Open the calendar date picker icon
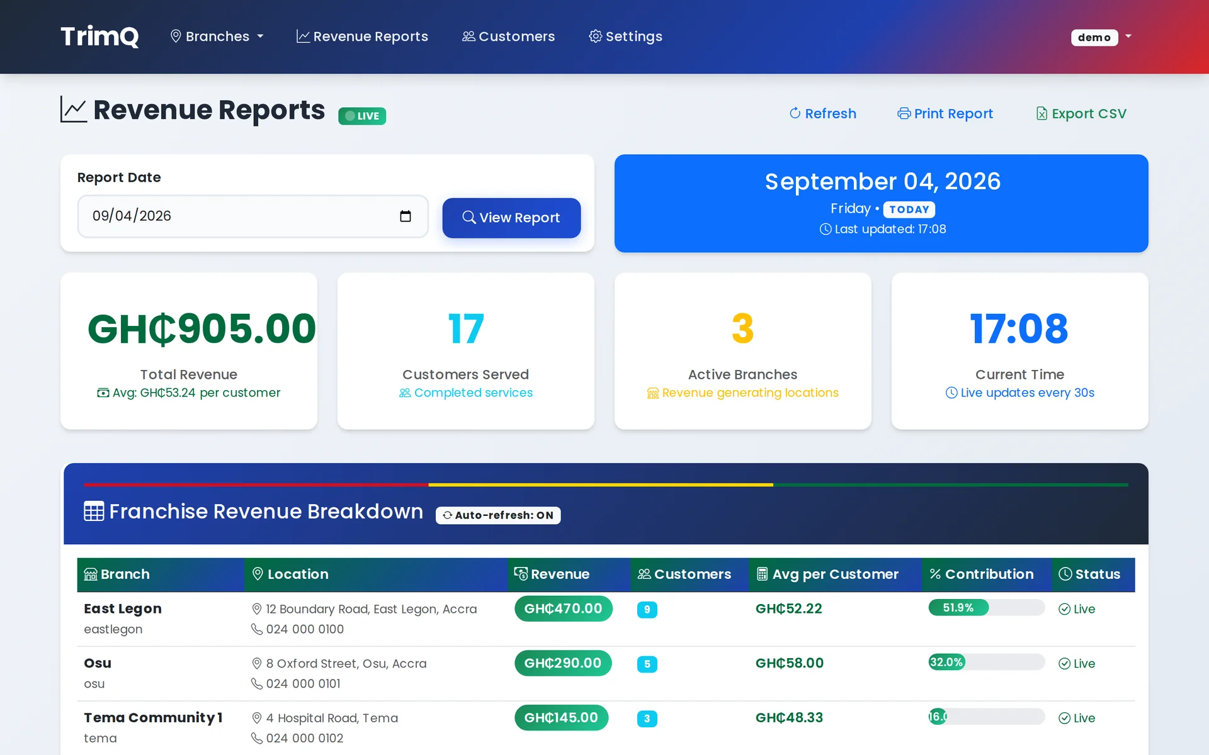Image resolution: width=1209 pixels, height=755 pixels. click(x=406, y=216)
